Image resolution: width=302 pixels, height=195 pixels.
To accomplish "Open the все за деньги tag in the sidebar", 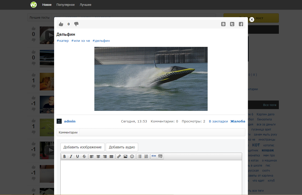I will pos(266,124).
